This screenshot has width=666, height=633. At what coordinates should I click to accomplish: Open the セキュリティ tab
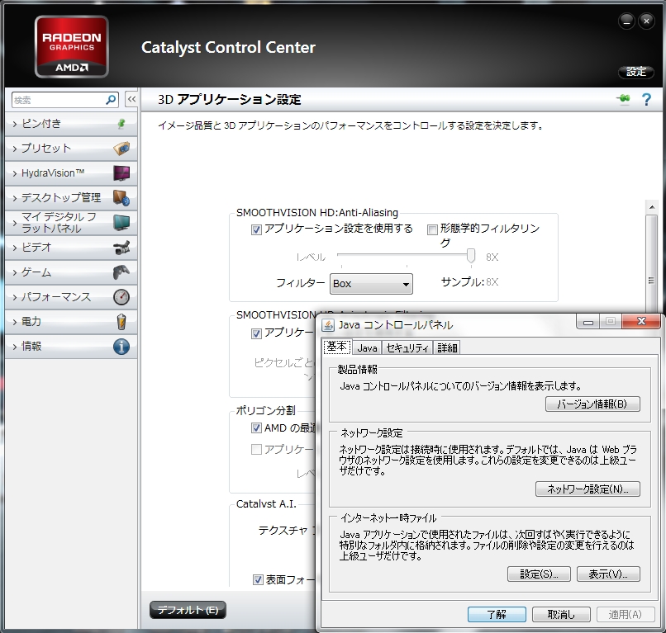(407, 348)
